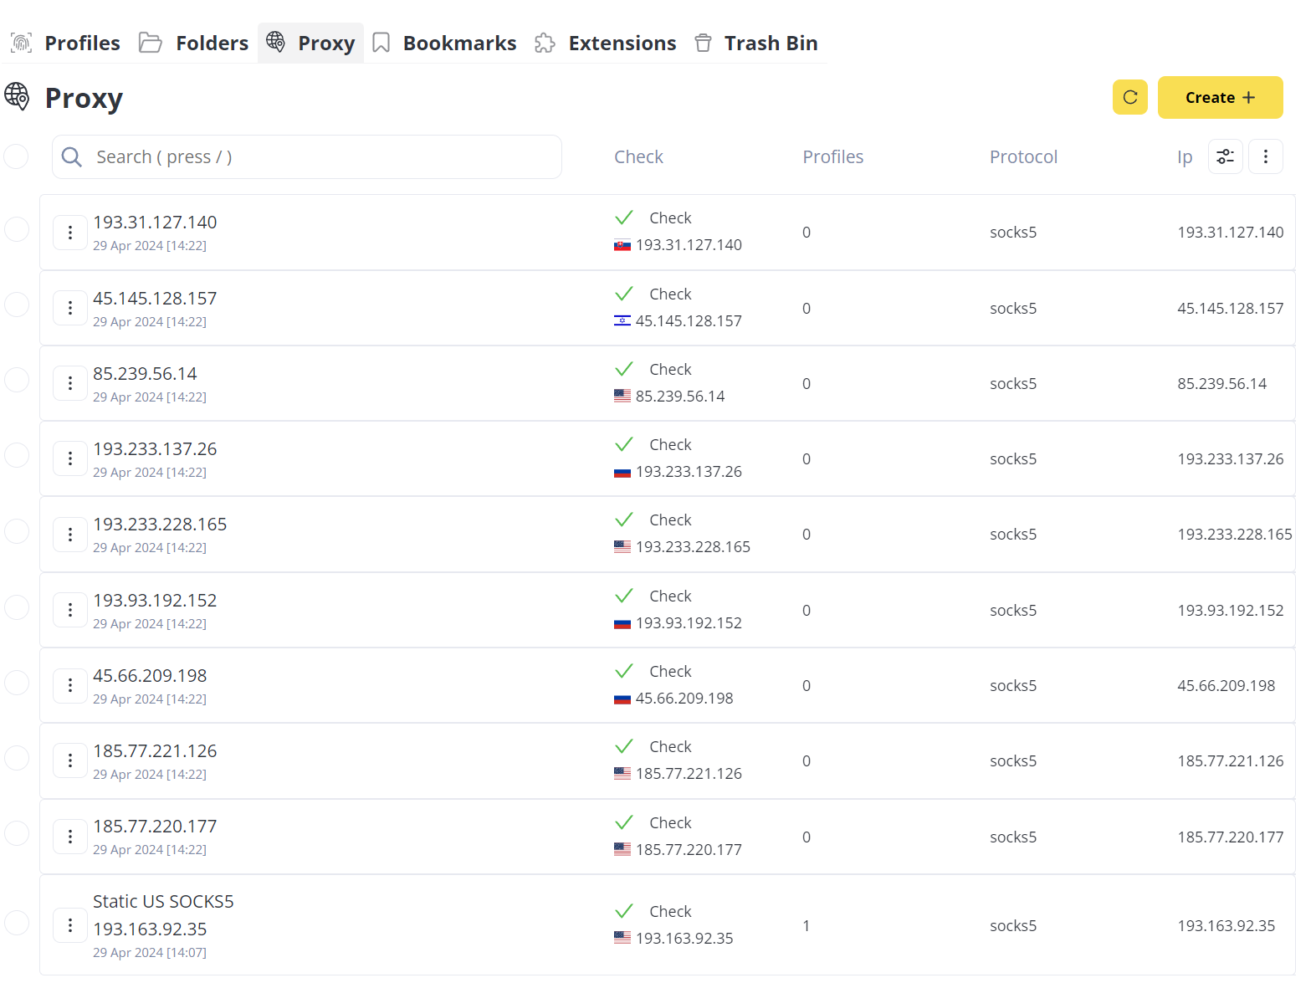Select the checkbox for proxy 193.31.127.140

click(x=17, y=229)
